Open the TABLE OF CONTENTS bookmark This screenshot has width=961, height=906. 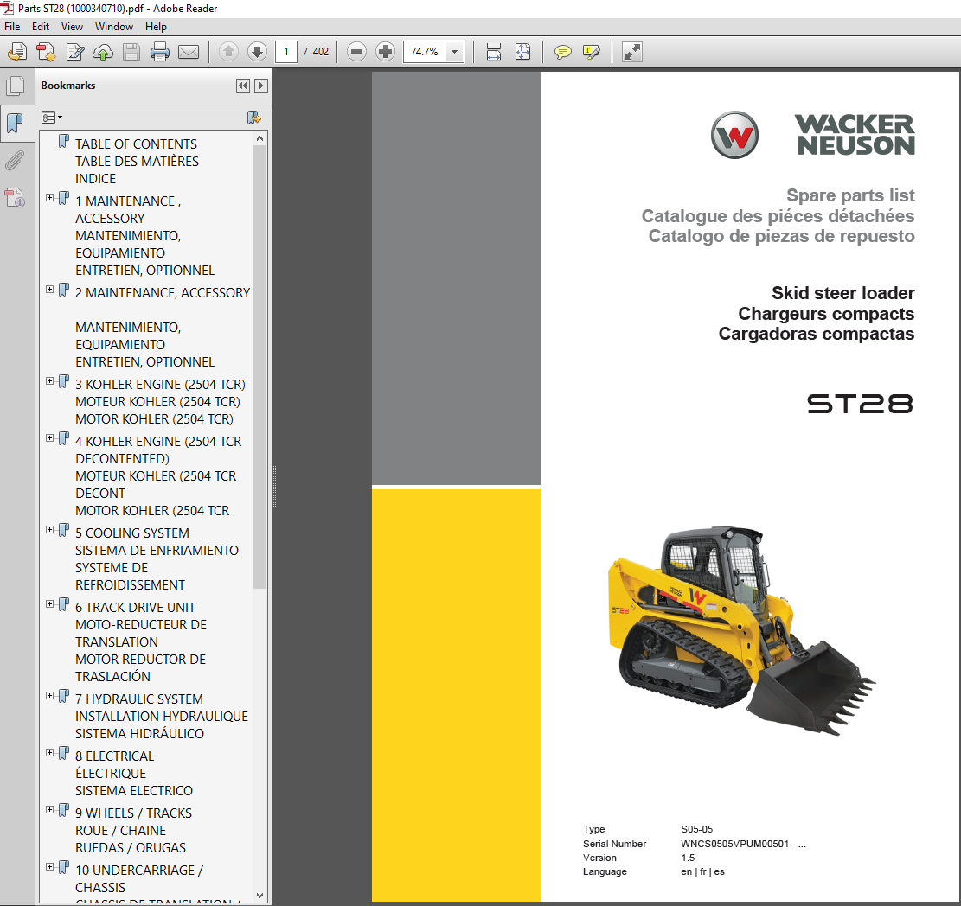[136, 144]
